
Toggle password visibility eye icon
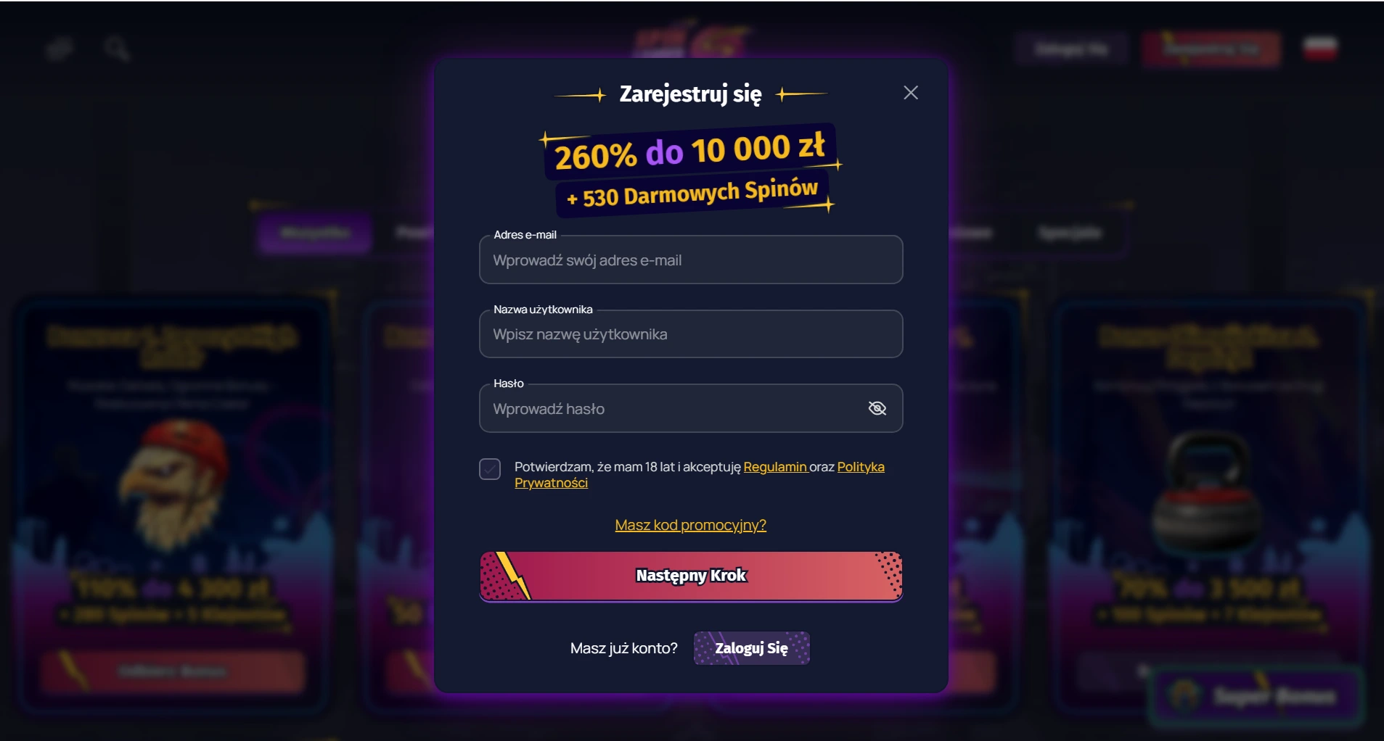(877, 408)
